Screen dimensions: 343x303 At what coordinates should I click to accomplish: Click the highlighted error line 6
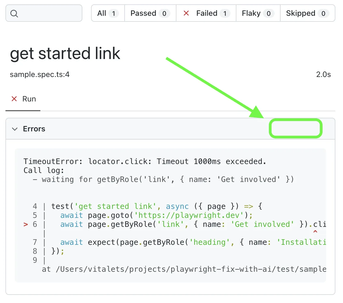click(174, 224)
